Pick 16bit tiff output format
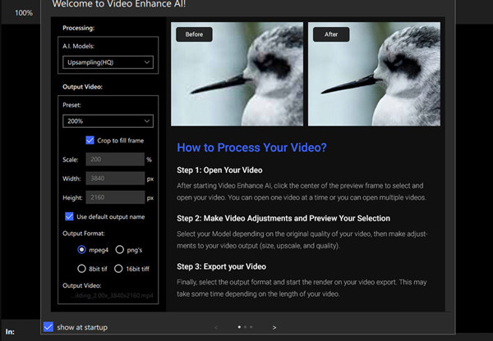 coord(120,268)
